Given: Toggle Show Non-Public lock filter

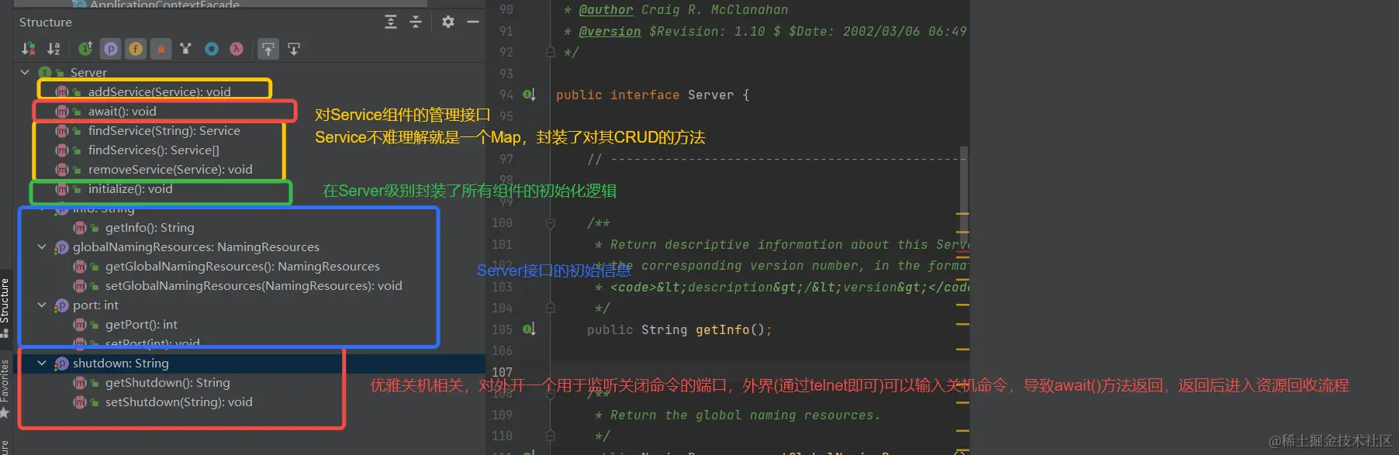Looking at the screenshot, I should click(161, 49).
